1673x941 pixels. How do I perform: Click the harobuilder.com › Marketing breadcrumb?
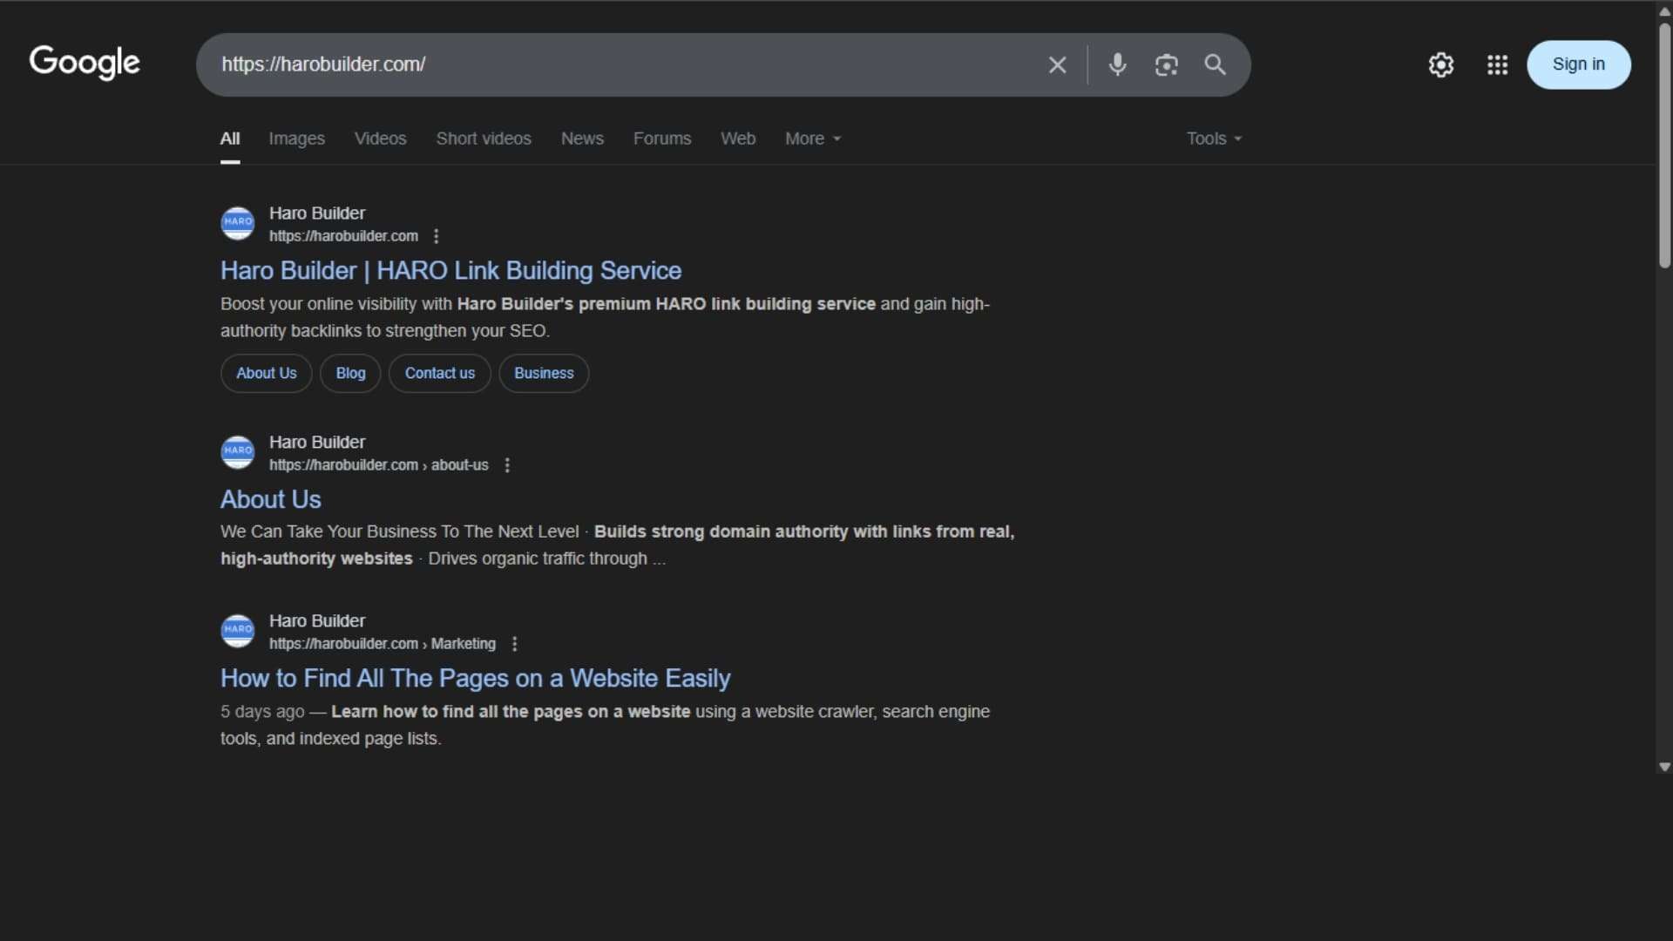pos(382,644)
